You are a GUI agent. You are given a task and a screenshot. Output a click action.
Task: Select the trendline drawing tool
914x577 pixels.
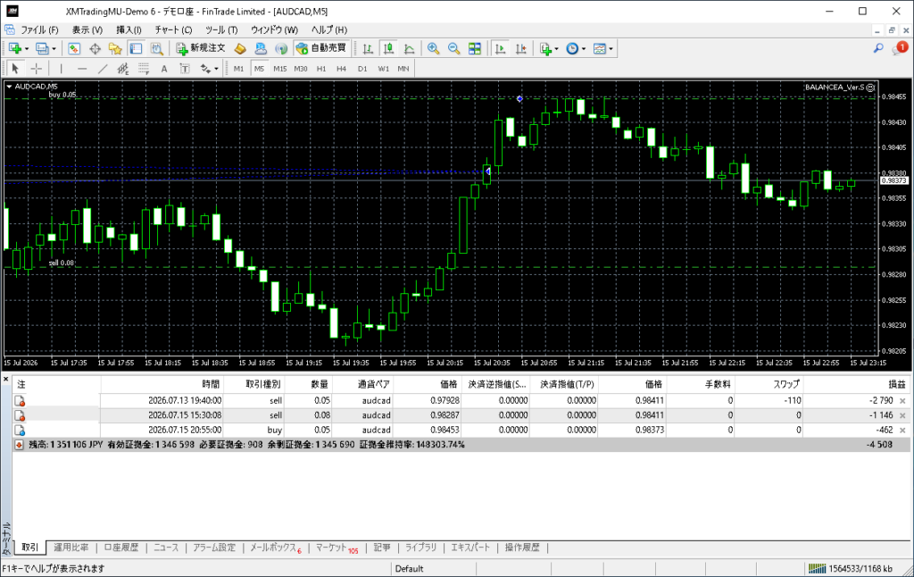[x=103, y=69]
